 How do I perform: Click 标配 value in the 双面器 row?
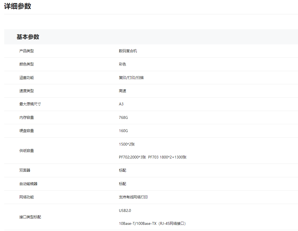(122, 170)
